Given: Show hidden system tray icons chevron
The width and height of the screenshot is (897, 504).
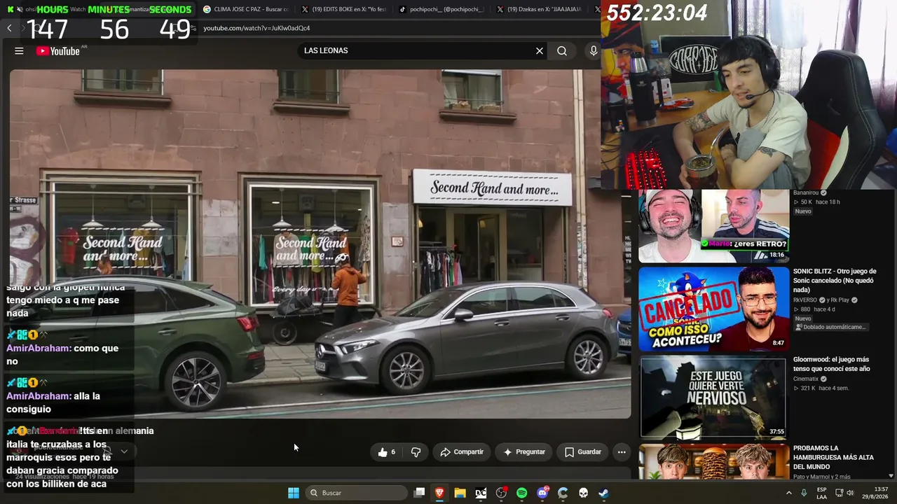Looking at the screenshot, I should (789, 493).
